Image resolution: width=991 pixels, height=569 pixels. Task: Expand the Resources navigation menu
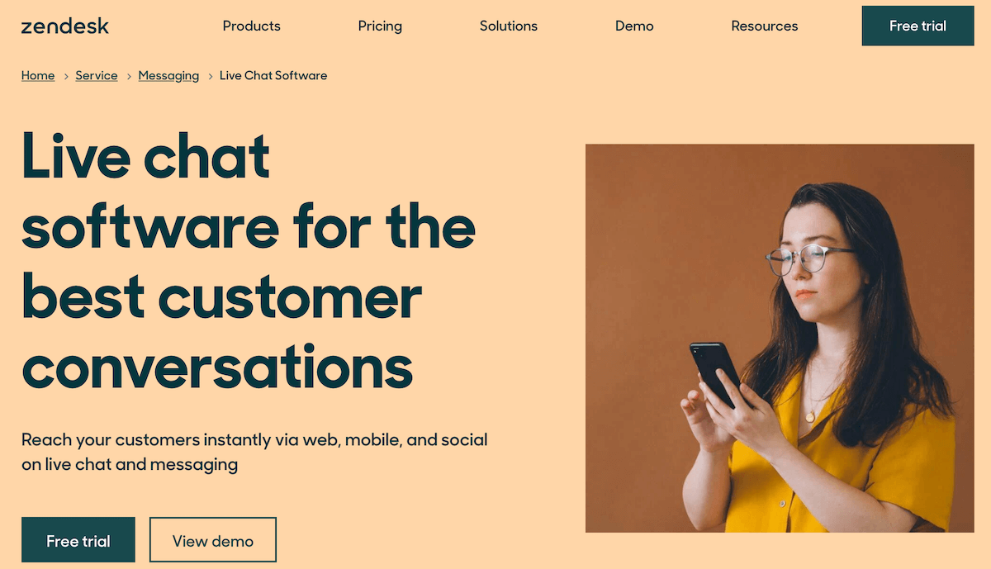coord(765,26)
